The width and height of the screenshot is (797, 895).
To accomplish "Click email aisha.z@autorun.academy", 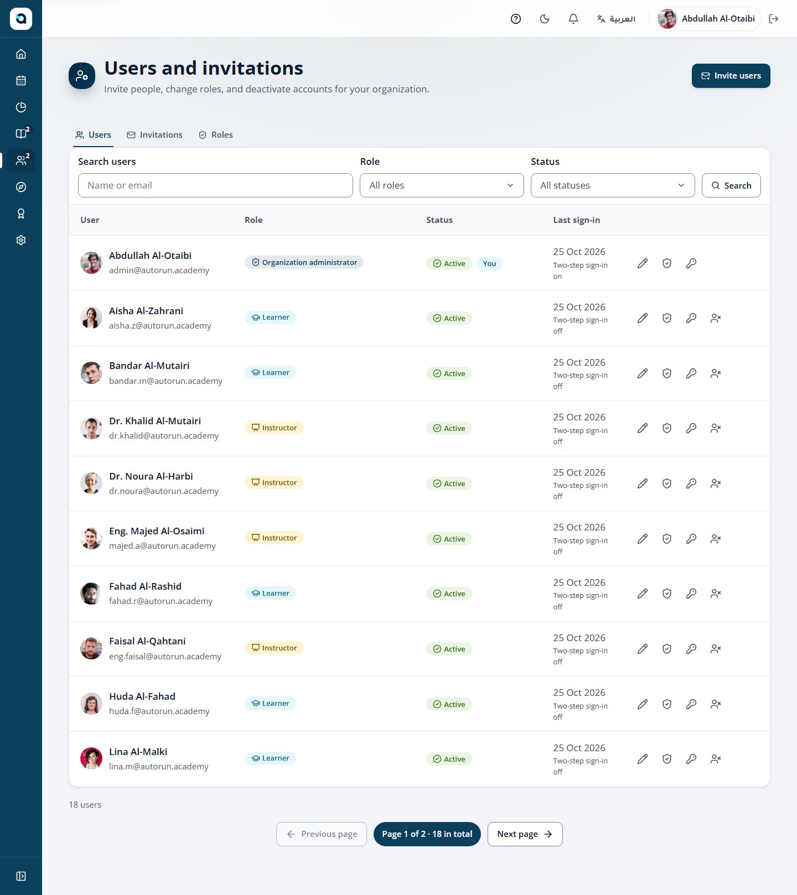I will click(160, 326).
